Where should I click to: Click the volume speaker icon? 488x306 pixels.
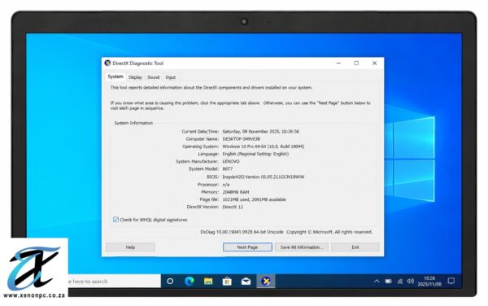[411, 282]
